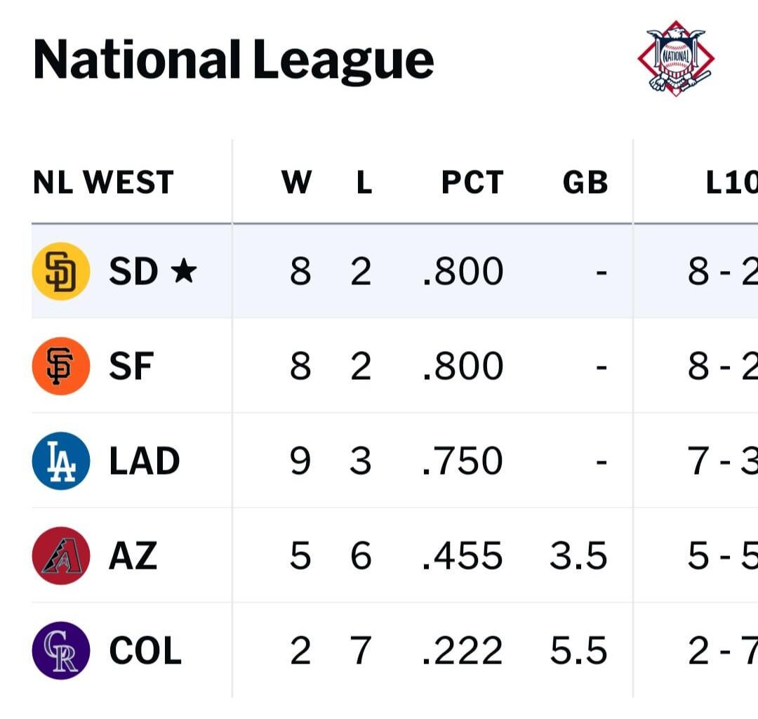
Task: Open the AZ team page
Action: click(133, 555)
